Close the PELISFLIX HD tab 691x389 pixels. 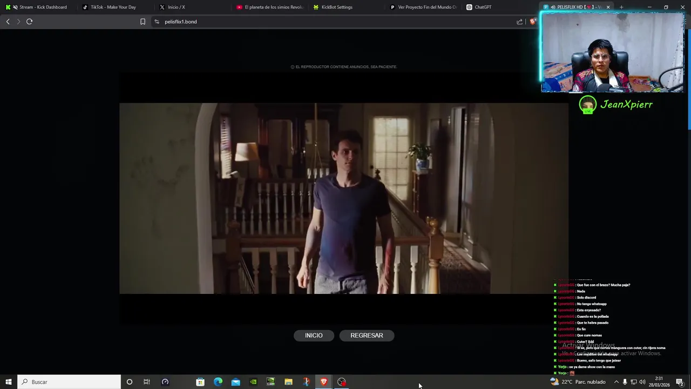[608, 7]
